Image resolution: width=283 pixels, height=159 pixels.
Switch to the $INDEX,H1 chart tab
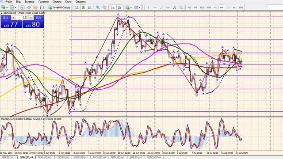point(136,157)
